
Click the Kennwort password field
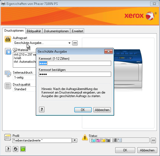tap(75, 63)
